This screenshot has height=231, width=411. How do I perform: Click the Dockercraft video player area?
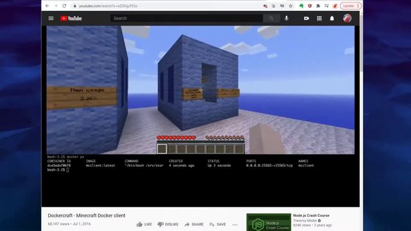pos(200,116)
